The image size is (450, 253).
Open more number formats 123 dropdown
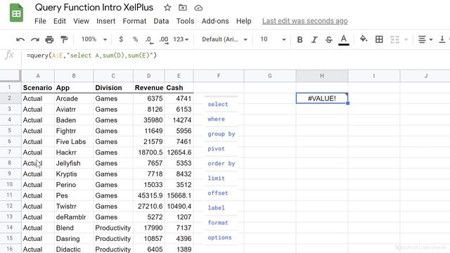click(181, 39)
